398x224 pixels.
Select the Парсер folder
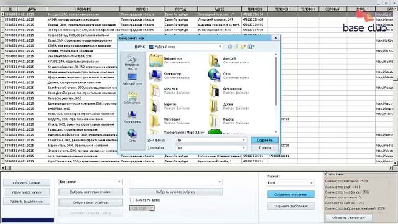tap(228, 121)
